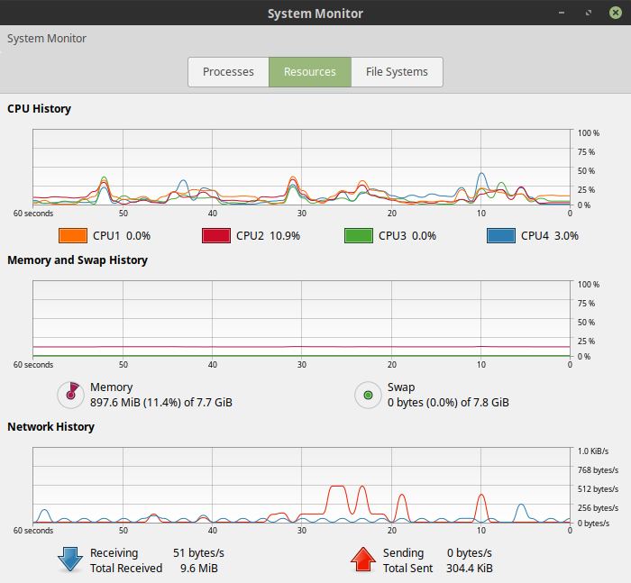Open the System Monitor menu
The height and width of the screenshot is (583, 631).
(x=47, y=39)
